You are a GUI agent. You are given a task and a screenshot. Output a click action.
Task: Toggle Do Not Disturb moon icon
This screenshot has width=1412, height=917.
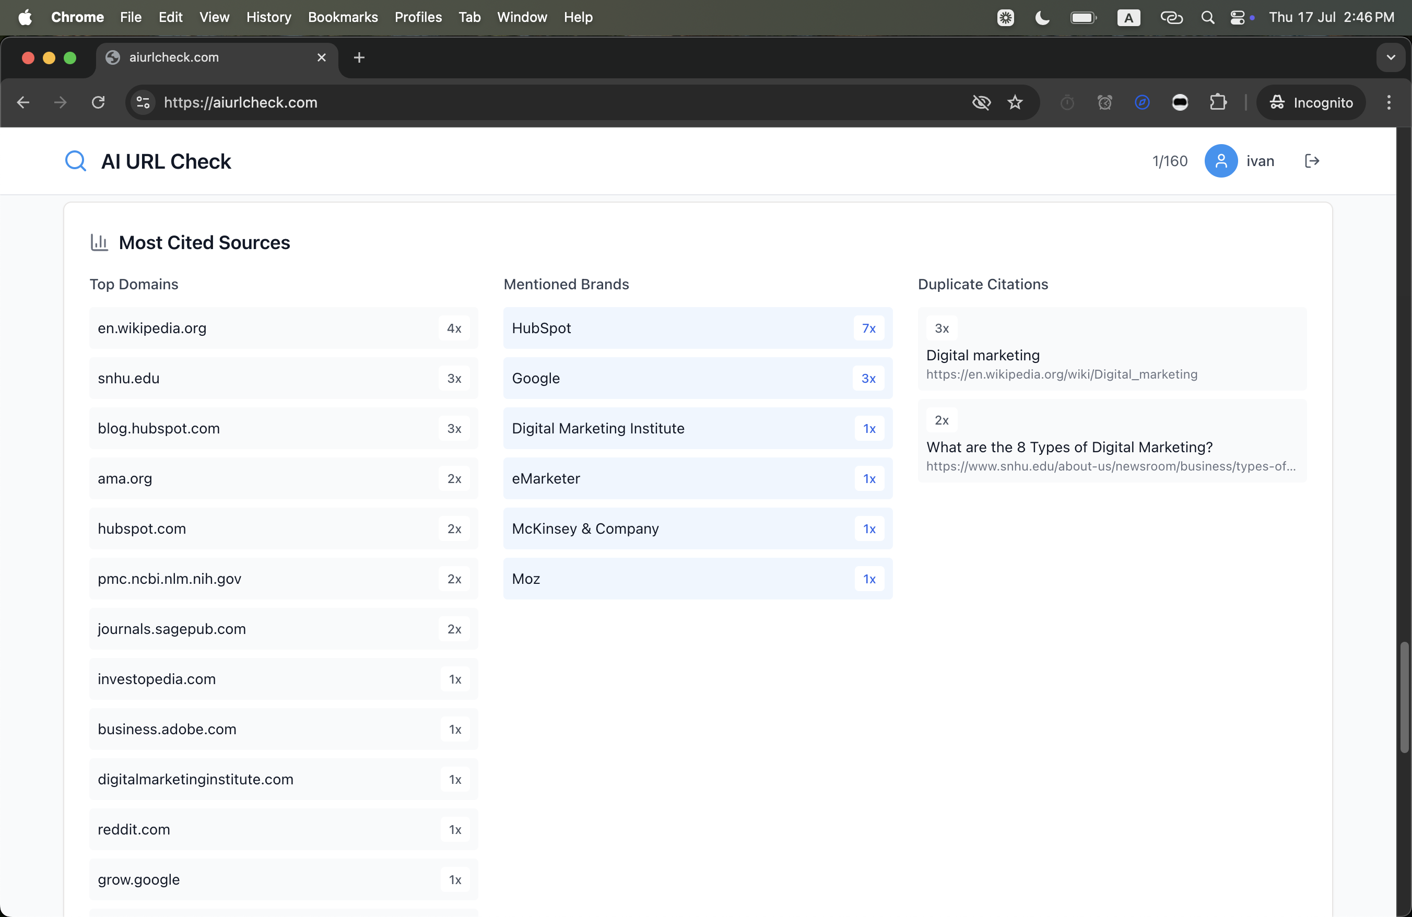point(1042,17)
